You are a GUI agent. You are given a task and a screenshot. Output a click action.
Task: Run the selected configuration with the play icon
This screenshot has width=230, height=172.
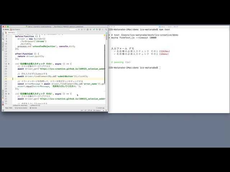point(79,29)
